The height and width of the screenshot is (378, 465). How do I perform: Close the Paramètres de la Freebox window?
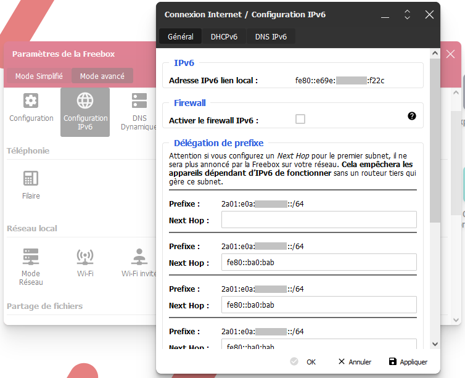[x=450, y=54]
